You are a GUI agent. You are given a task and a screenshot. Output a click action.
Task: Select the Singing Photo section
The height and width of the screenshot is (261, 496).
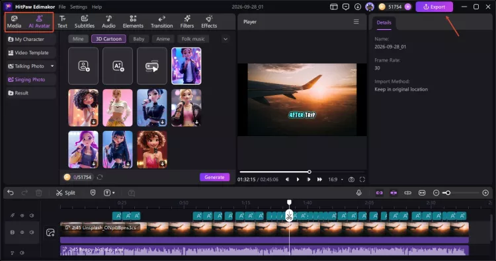click(30, 80)
